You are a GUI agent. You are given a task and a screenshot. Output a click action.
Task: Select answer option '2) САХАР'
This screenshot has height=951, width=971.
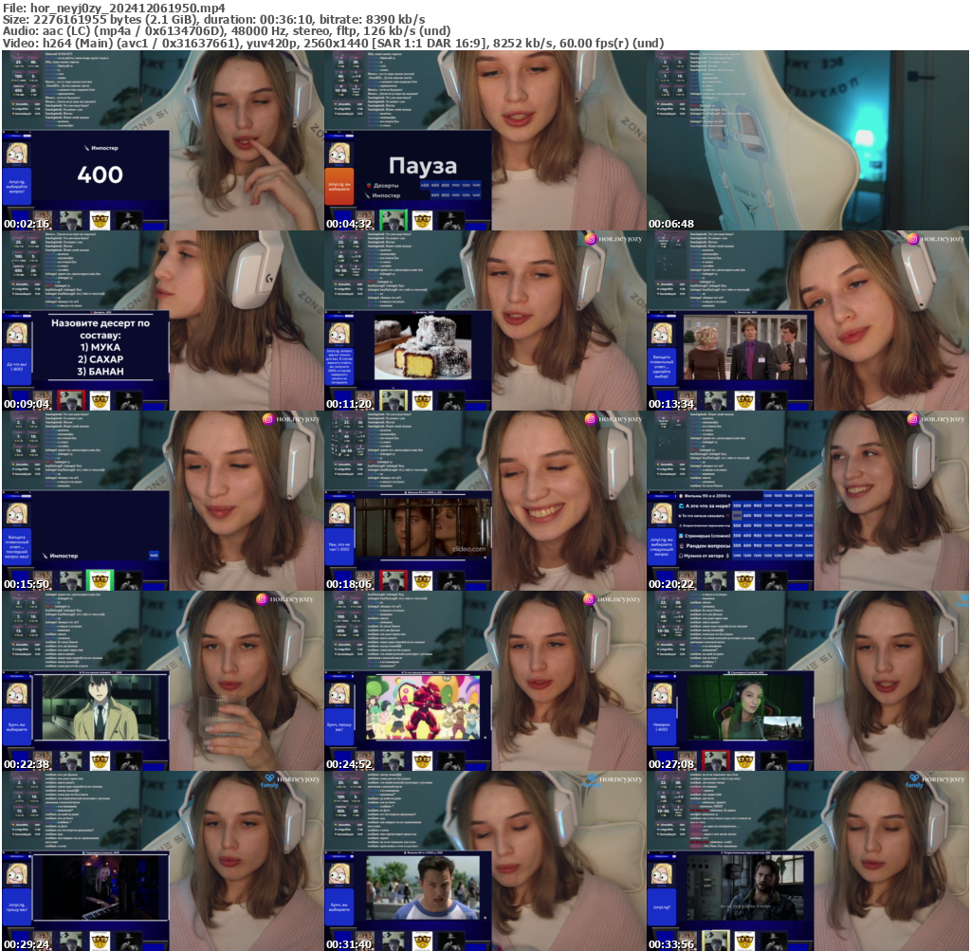(100, 359)
